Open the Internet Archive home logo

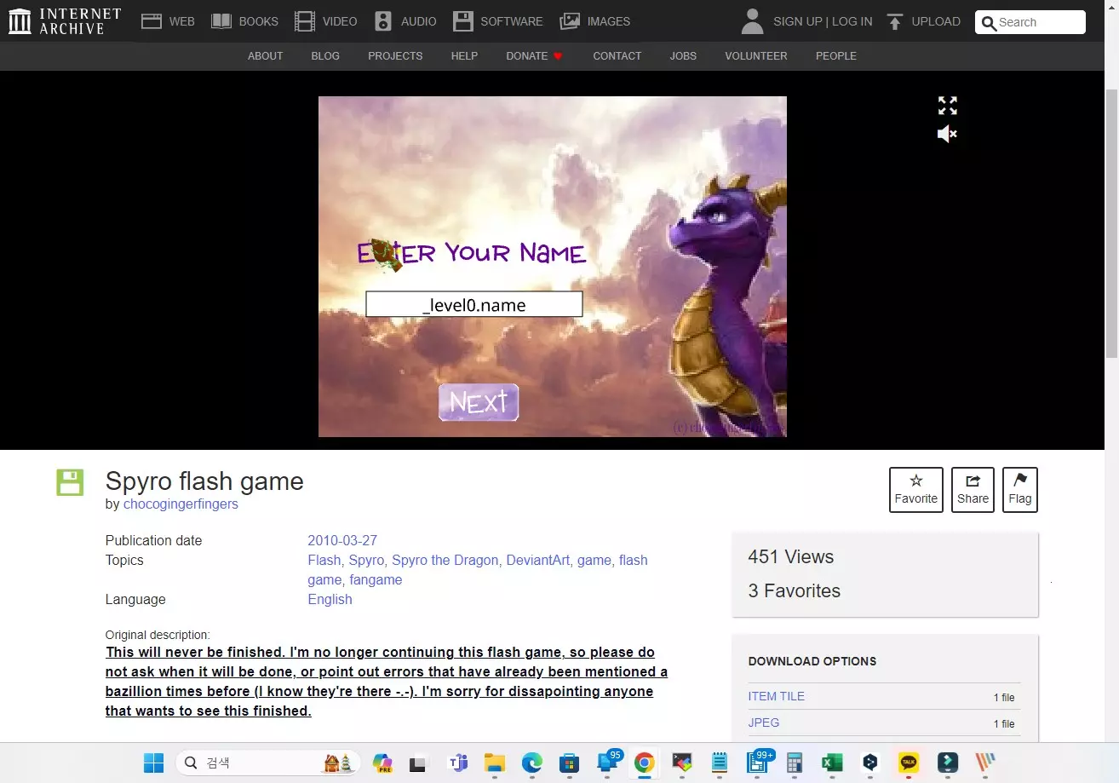(65, 21)
